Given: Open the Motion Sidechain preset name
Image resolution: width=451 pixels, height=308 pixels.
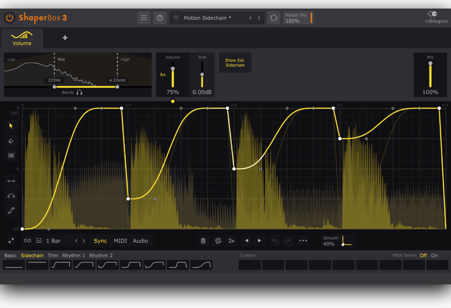Looking at the screenshot, I should pos(207,18).
